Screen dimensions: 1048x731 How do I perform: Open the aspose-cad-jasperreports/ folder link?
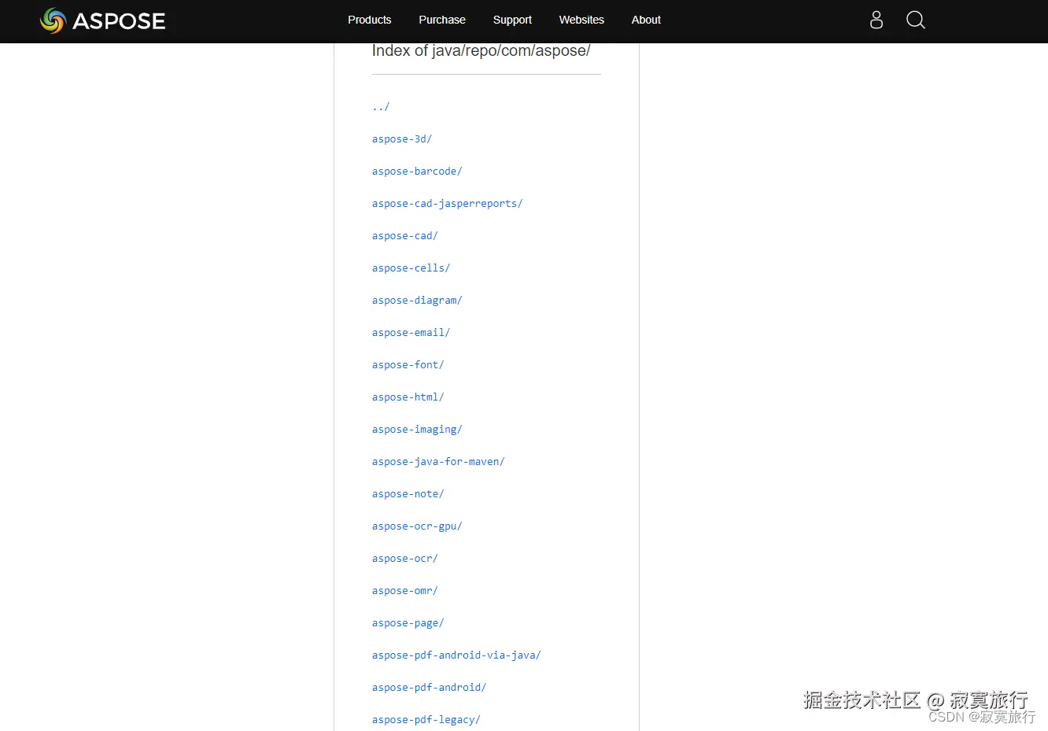pos(448,204)
